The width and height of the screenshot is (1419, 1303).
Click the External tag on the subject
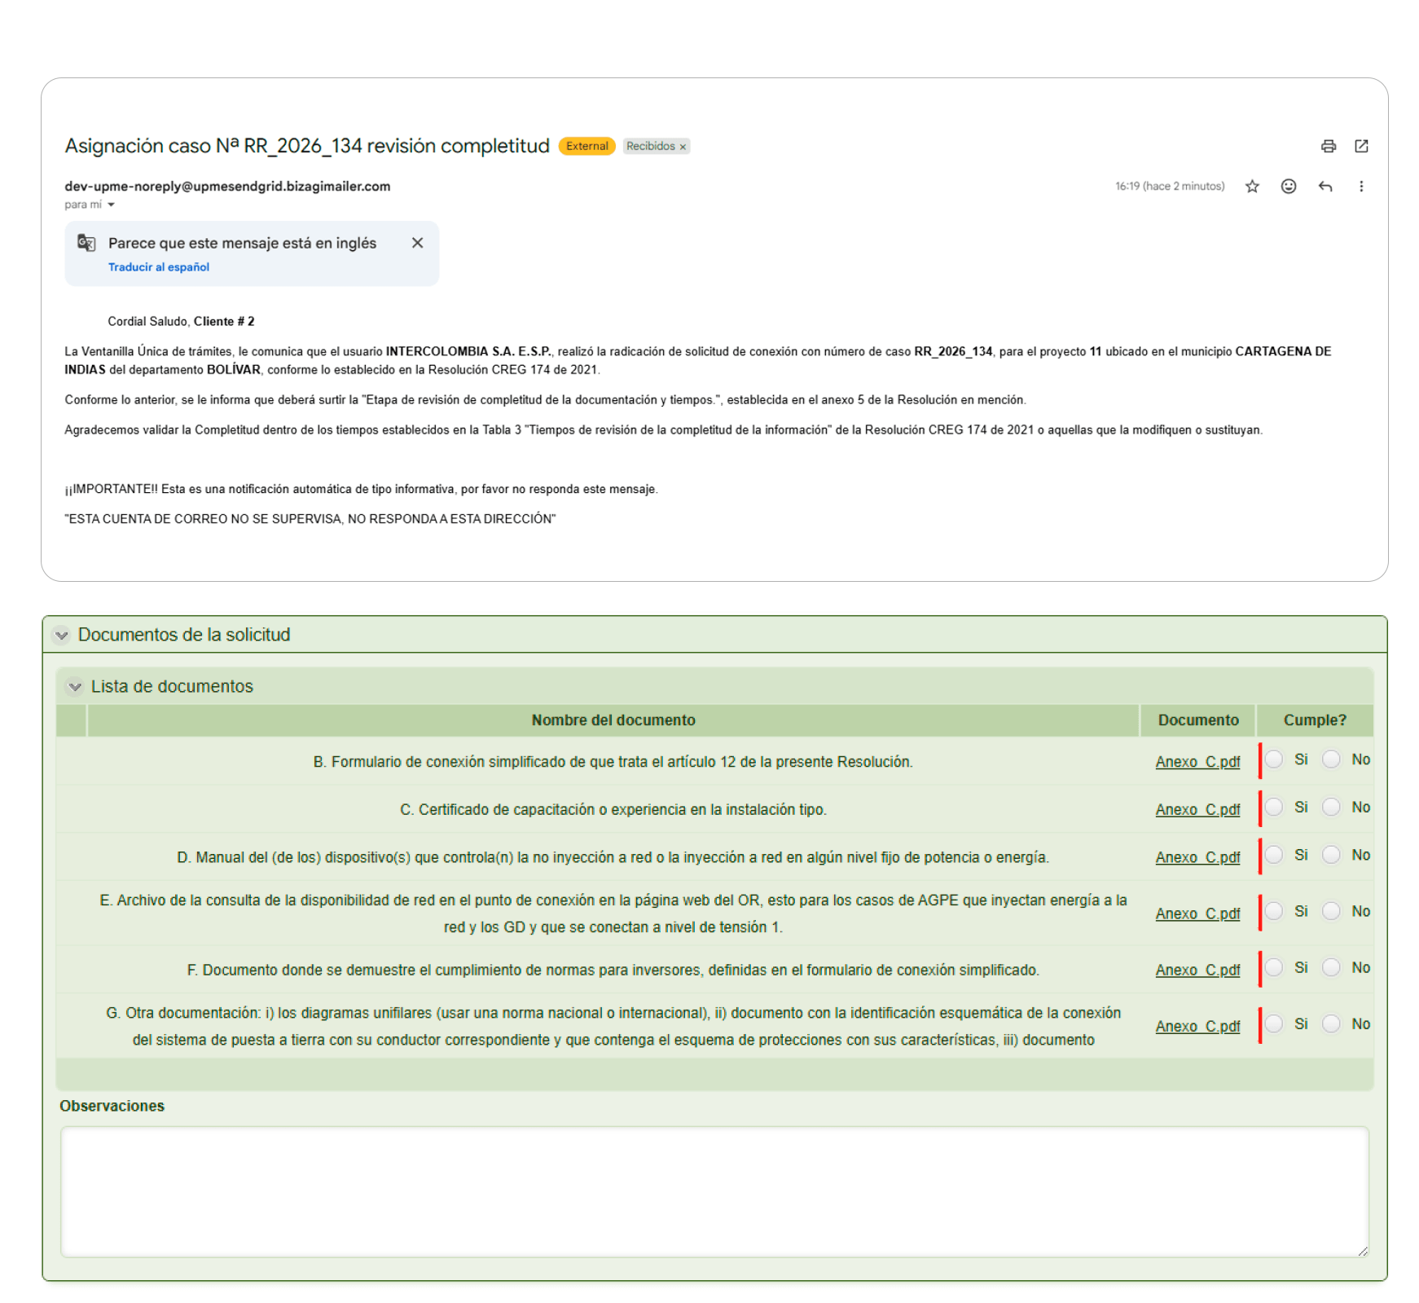coord(586,146)
